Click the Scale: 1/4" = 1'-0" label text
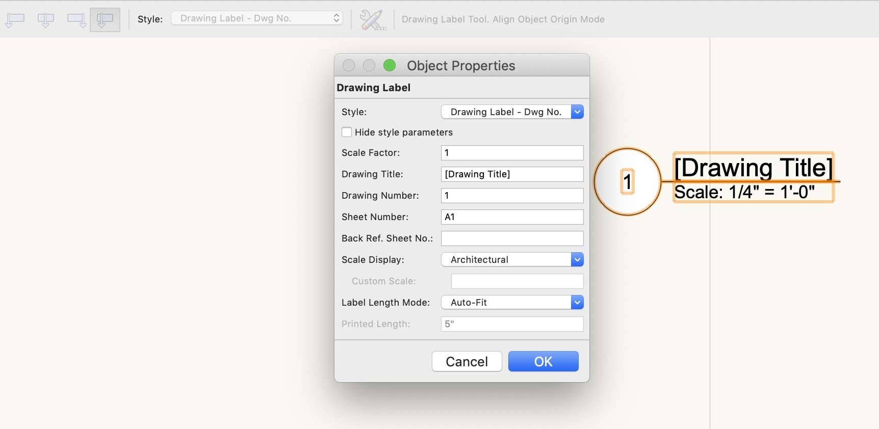This screenshot has width=879, height=429. click(x=744, y=192)
